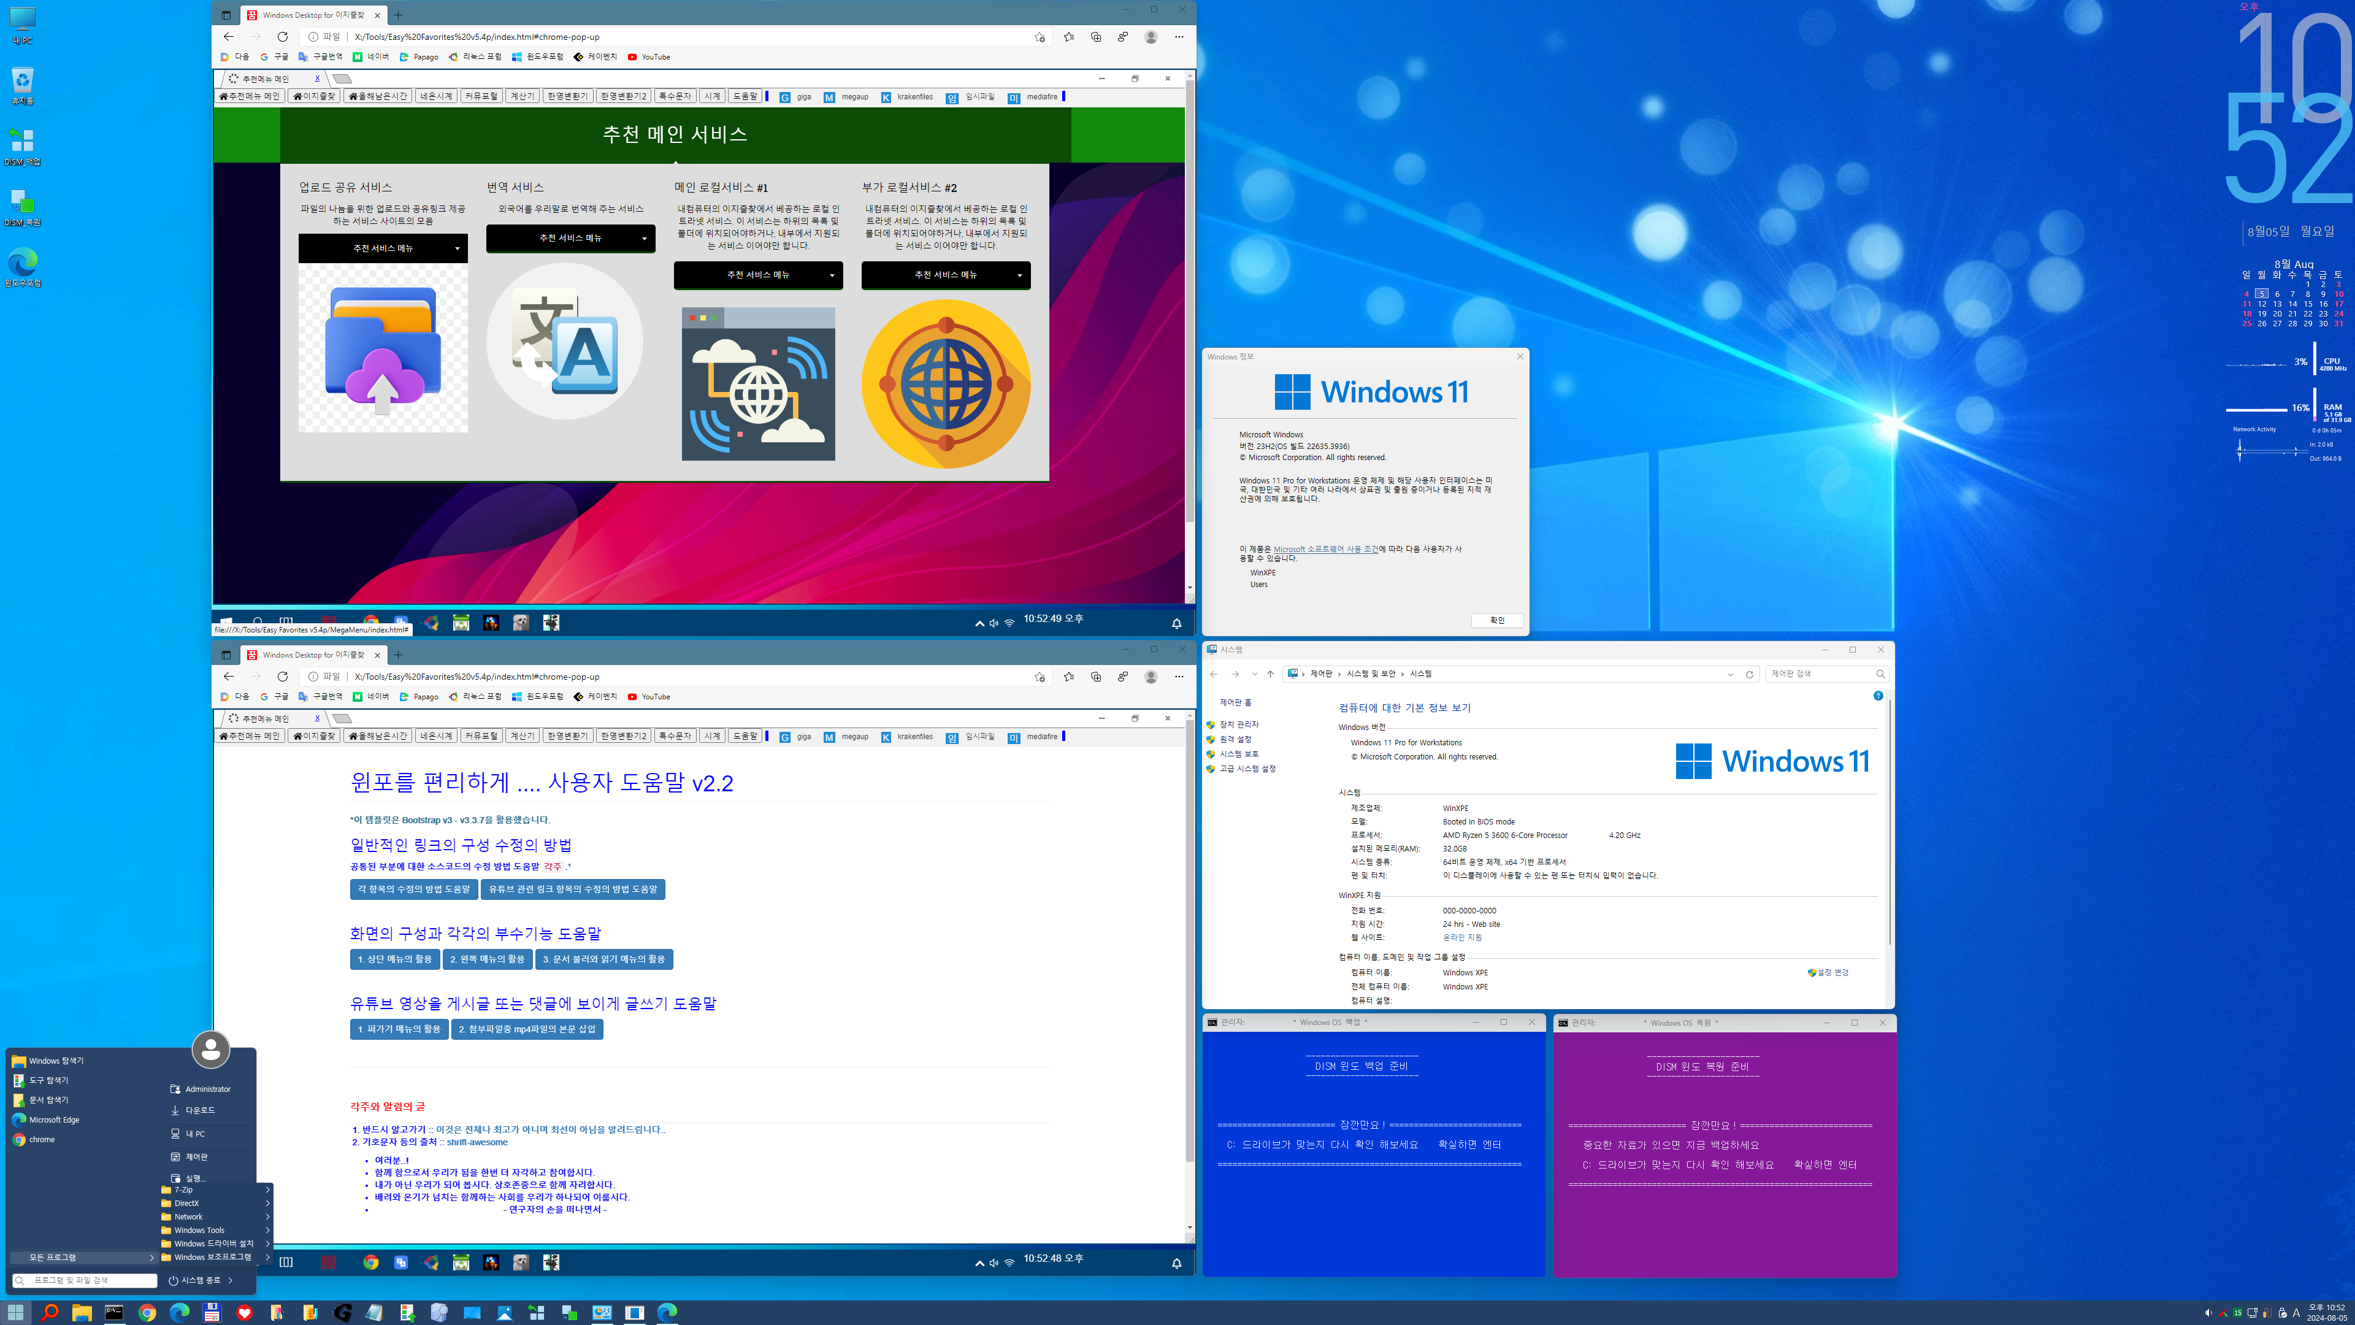The image size is (2355, 1325).
Task: Launch the DISM_복원 desktop shortcut
Action: pyautogui.click(x=22, y=207)
